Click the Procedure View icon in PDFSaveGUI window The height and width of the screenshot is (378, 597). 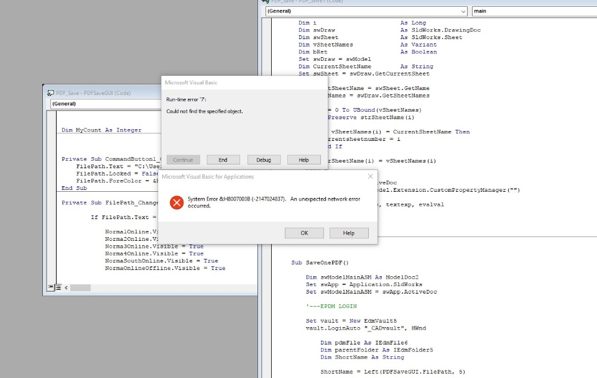pyautogui.click(x=50, y=287)
